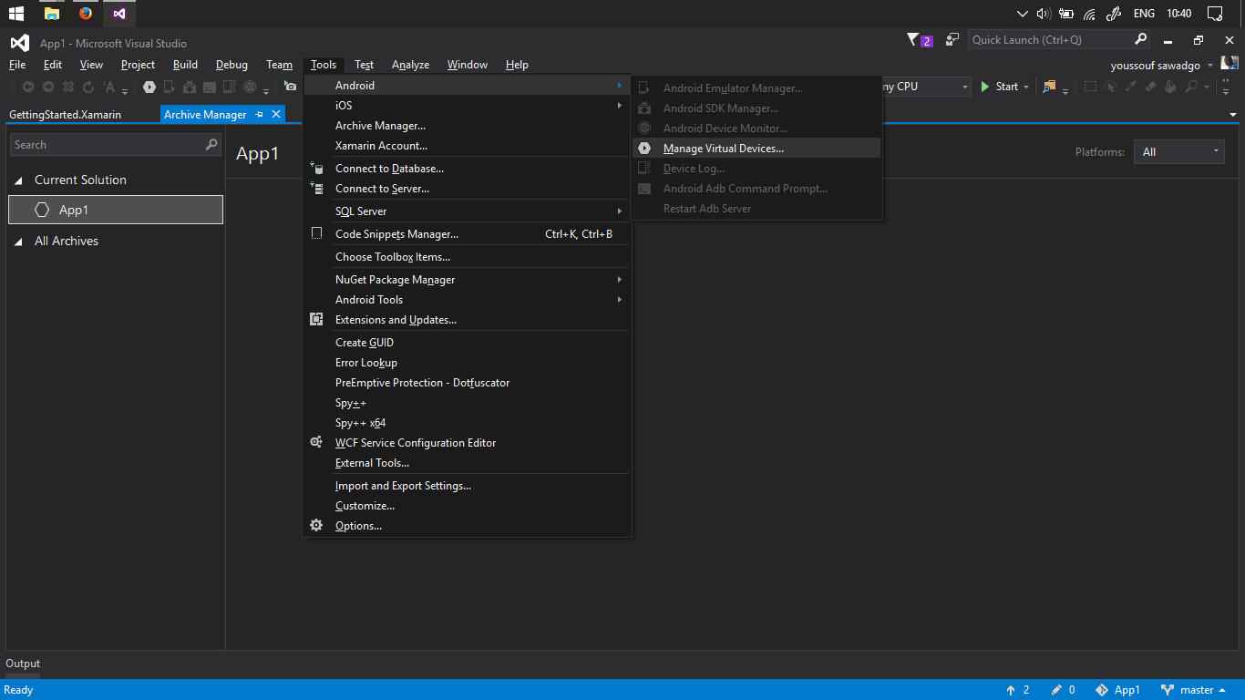Open File Explorer from the taskbar
The width and height of the screenshot is (1245, 700).
52,14
